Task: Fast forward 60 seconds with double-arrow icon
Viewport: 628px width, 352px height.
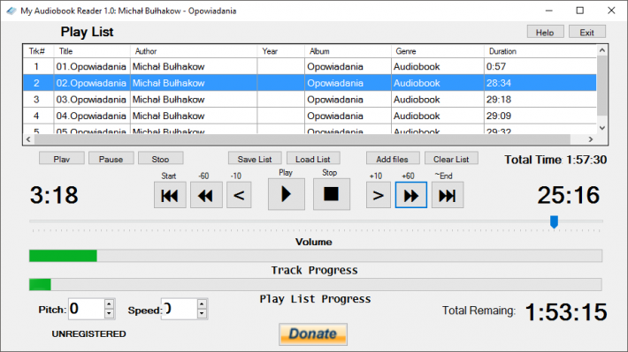Action: [x=411, y=195]
